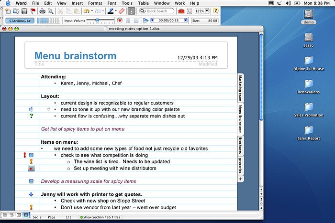Open the Toolbox icon

click(x=181, y=11)
